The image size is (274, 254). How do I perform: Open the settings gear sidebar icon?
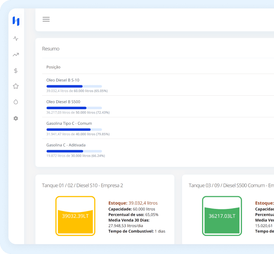[16, 118]
